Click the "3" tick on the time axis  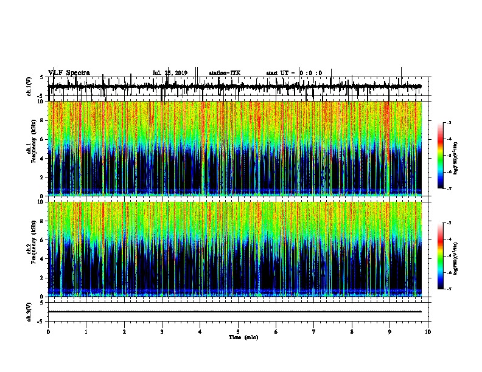tap(162, 332)
